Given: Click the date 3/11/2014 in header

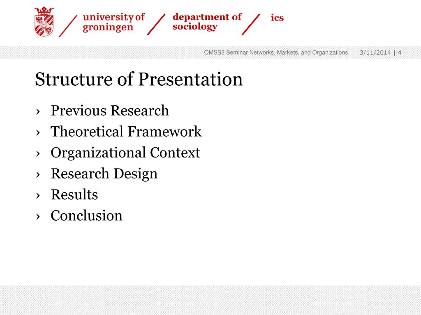Looking at the screenshot, I should point(375,52).
